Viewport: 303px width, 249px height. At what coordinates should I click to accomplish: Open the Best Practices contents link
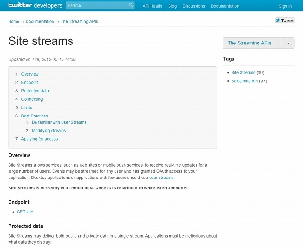(35, 116)
